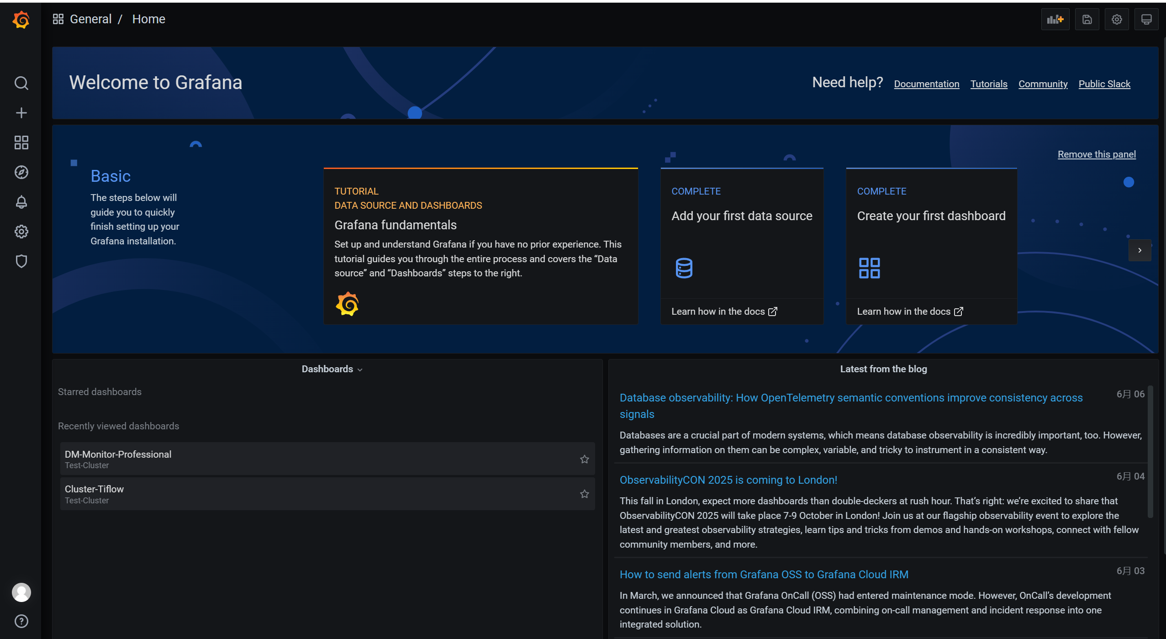The image size is (1166, 639).
Task: Cycle view mode with monitor icon
Action: click(1146, 19)
